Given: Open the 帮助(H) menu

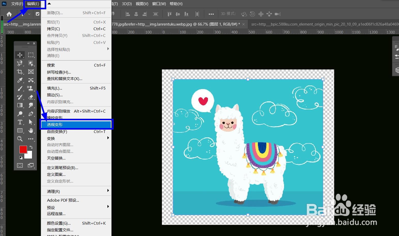Looking at the screenshot, I should point(176,4).
